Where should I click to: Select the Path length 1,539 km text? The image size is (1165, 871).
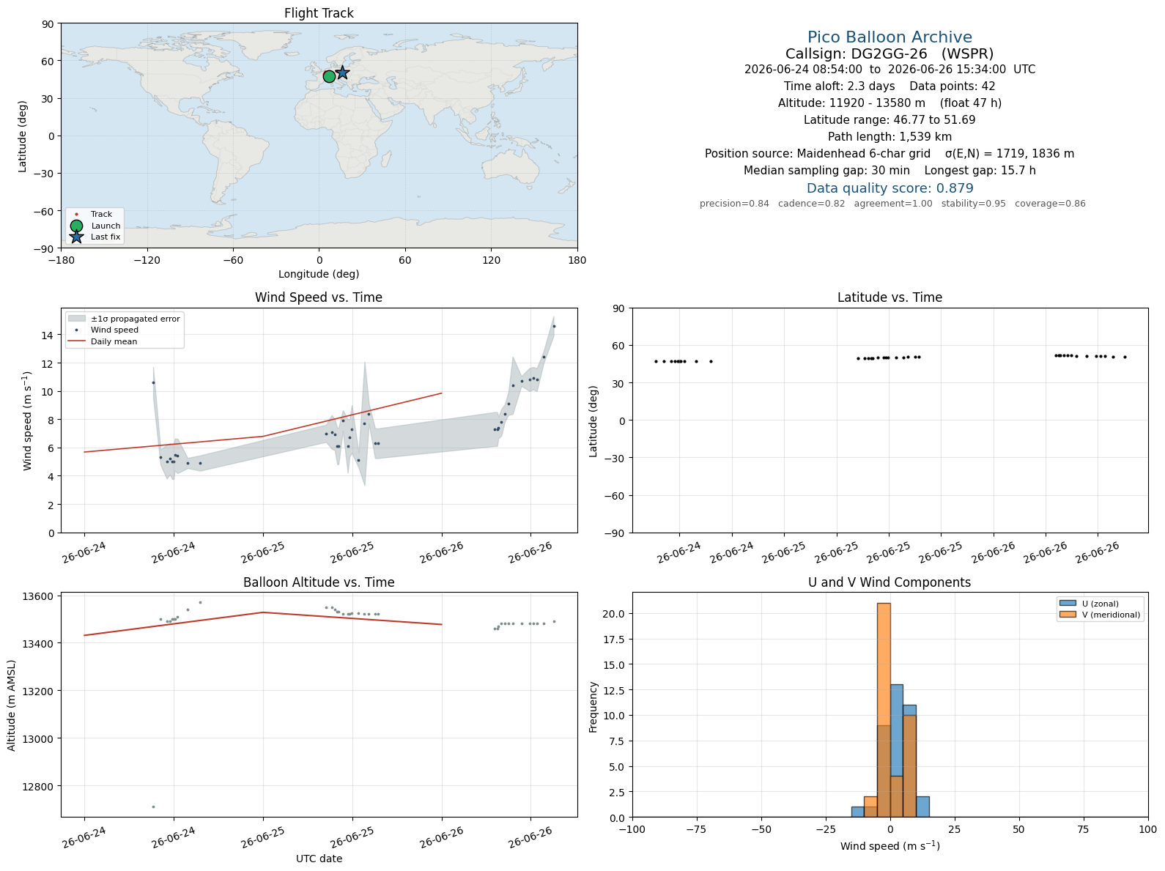click(890, 137)
